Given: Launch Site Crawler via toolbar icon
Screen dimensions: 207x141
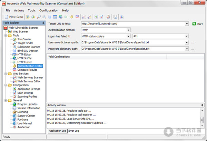Looking at the screenshot, I should click(33, 17).
